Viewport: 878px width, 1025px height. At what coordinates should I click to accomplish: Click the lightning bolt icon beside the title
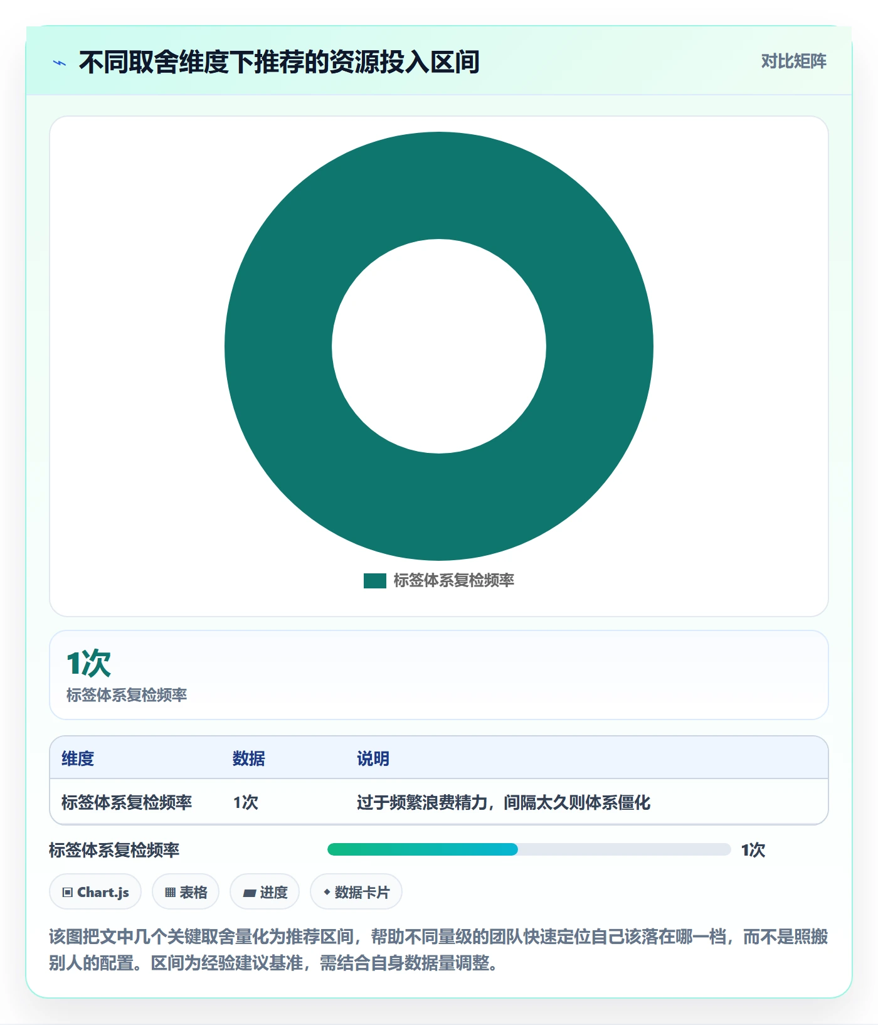point(60,63)
